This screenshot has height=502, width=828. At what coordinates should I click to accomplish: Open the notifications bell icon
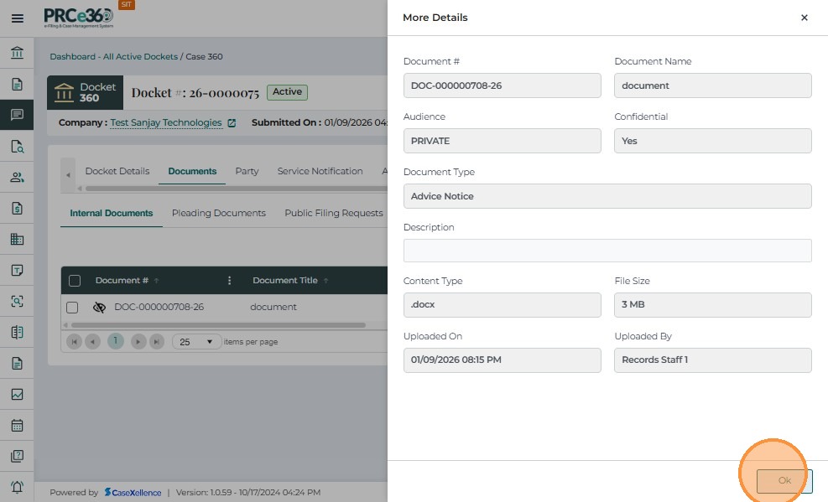(x=17, y=487)
